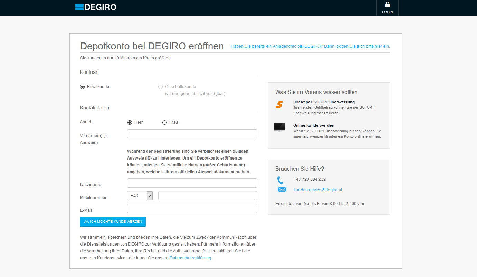
Task: Open the +43 country code dropdown
Action: (140, 196)
